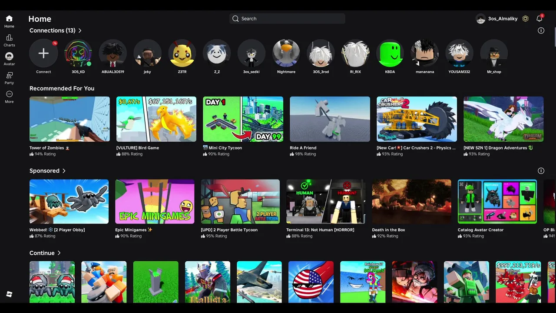This screenshot has width=556, height=313.
Task: Open 3OS_3rod connection avatar
Action: tap(321, 53)
